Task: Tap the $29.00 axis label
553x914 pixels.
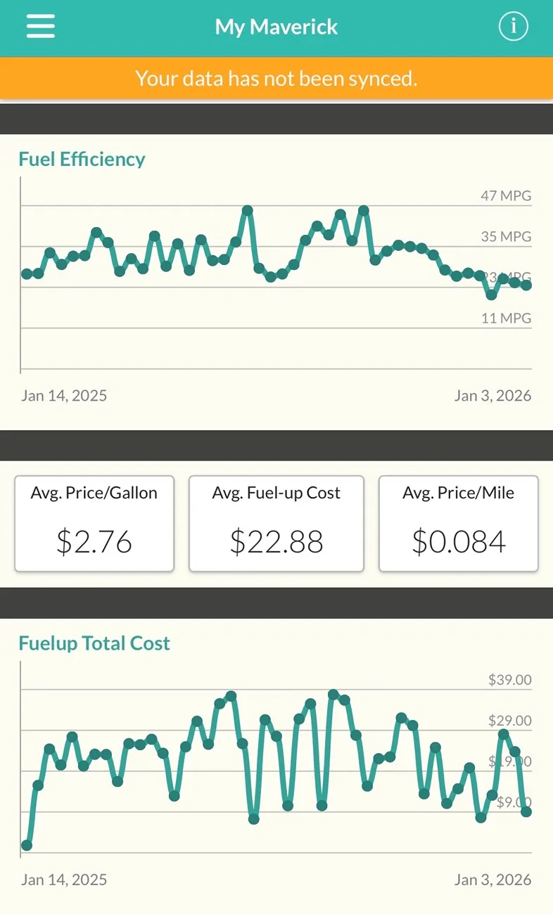Action: tap(510, 721)
